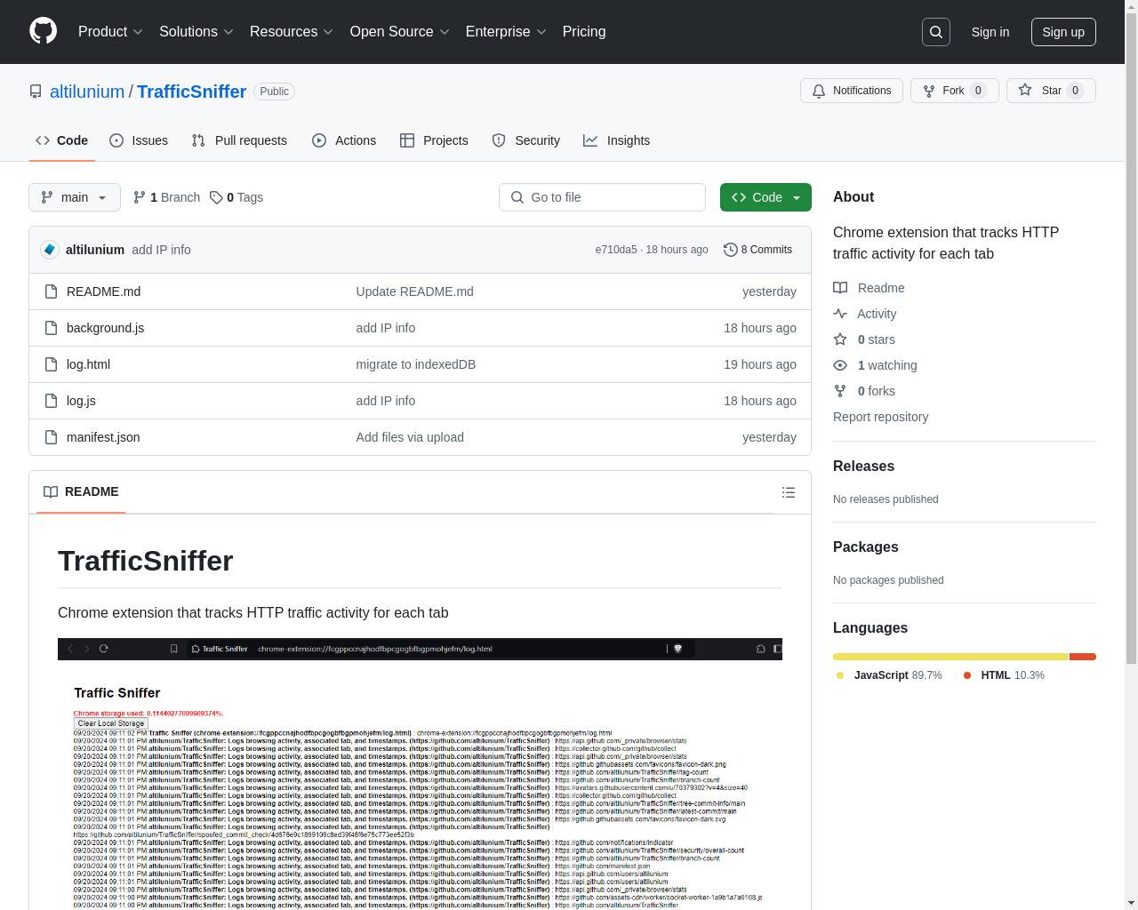Select the star icon beside 0 stars
Viewport: 1138px width, 910px height.
(840, 339)
